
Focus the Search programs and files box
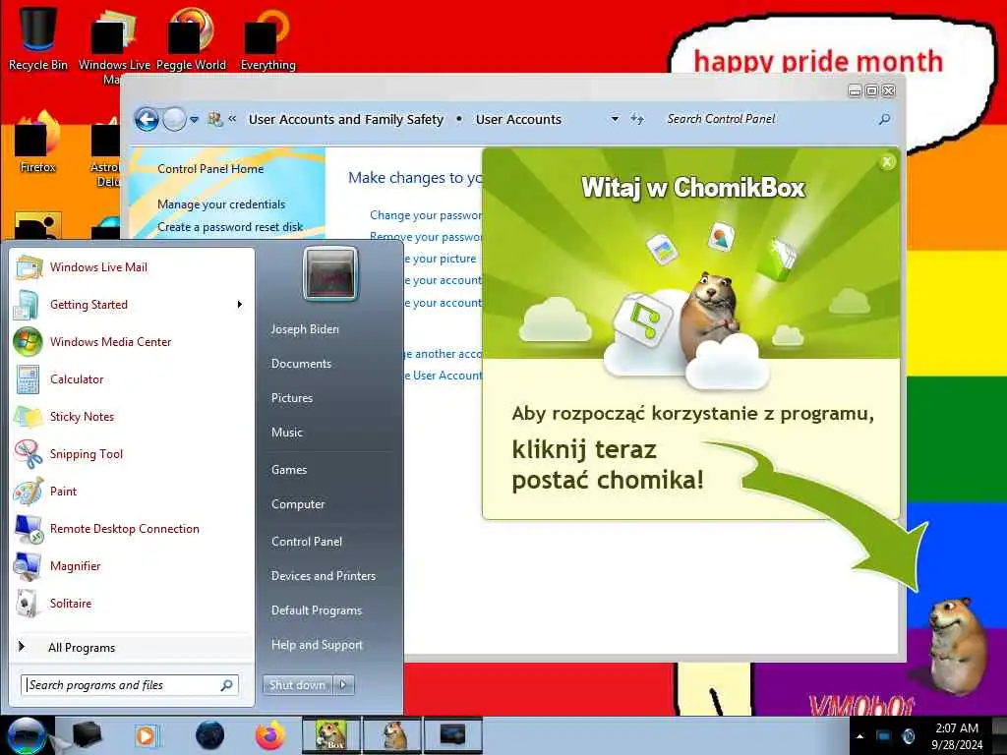pyautogui.click(x=130, y=685)
